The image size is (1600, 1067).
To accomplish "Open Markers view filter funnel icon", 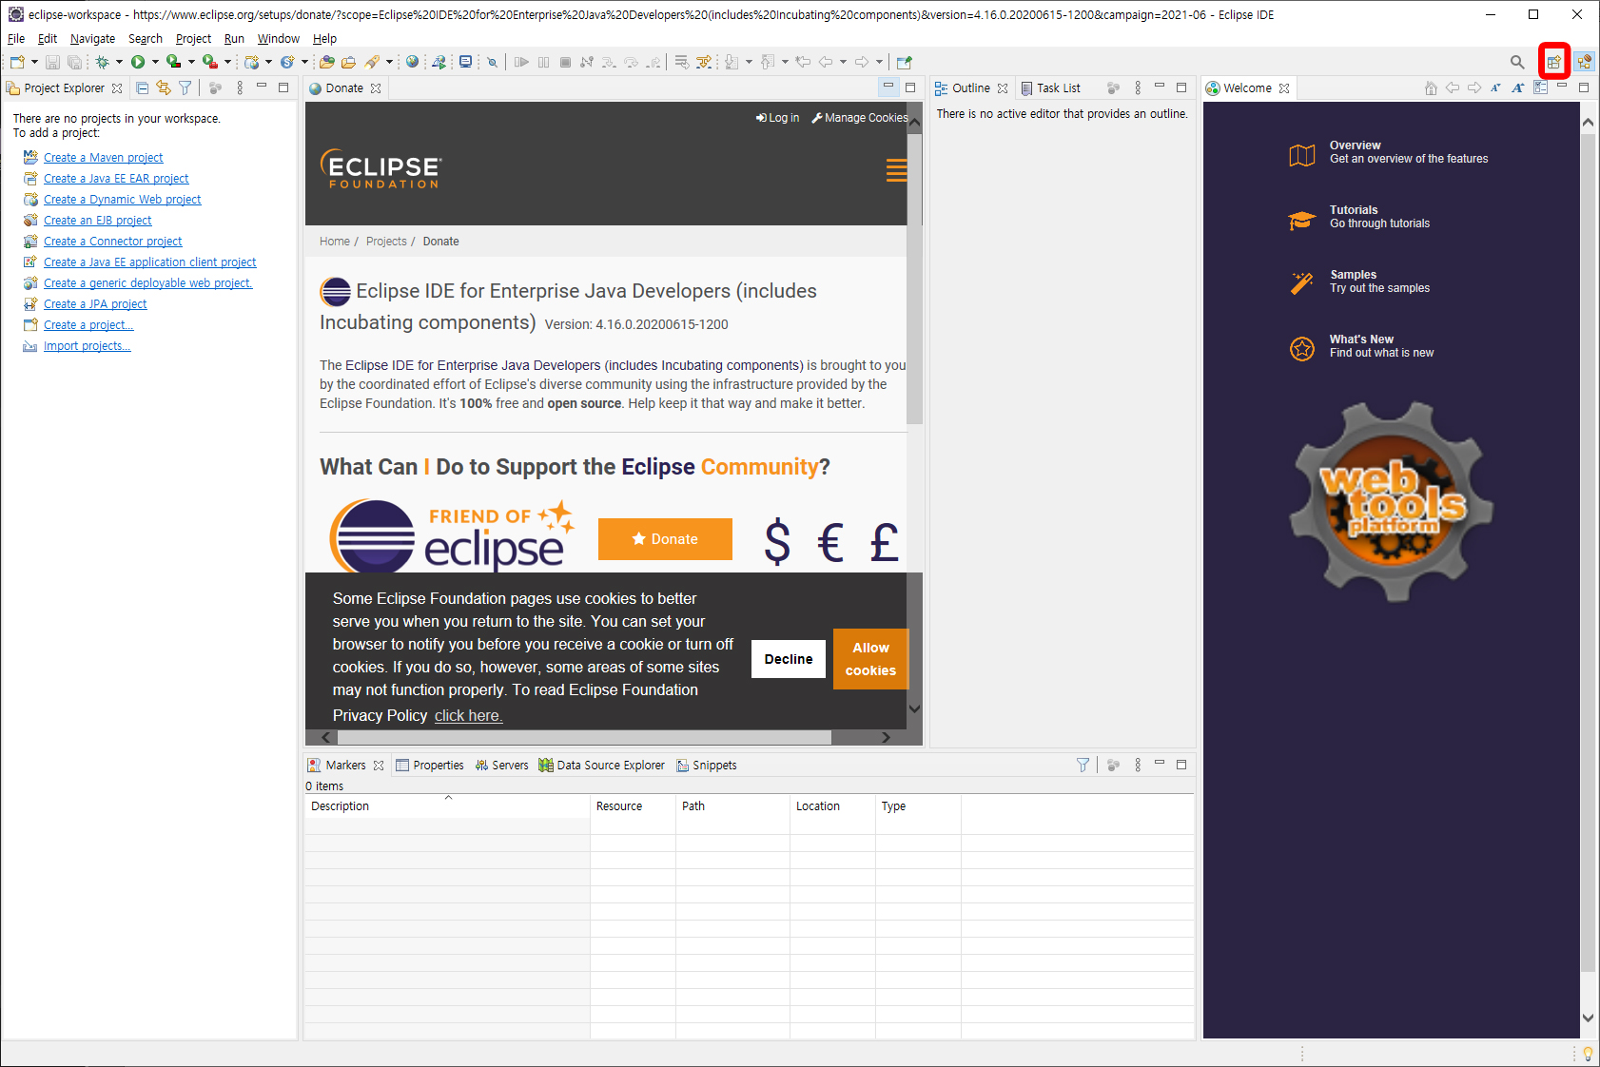I will pos(1083,765).
